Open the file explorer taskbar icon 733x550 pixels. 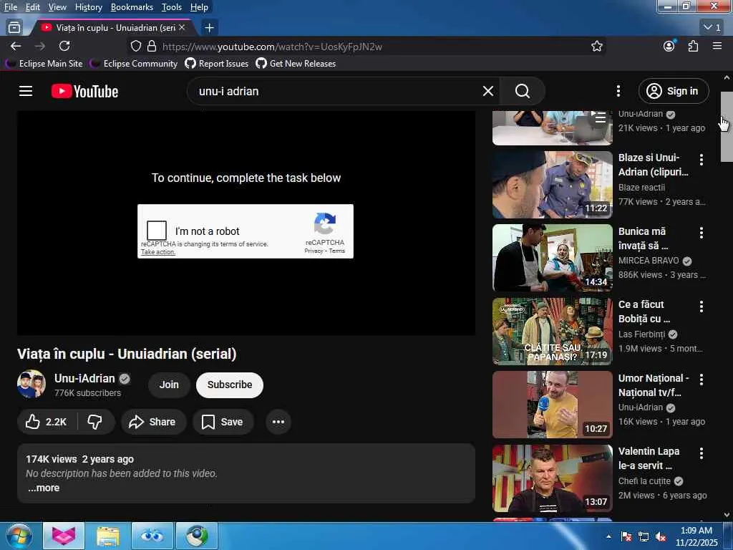(x=108, y=536)
